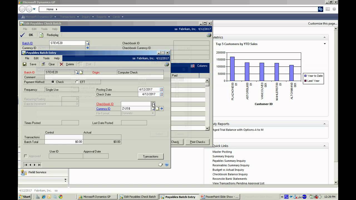Open the Reports menu in Dynamics GP

pos(103,17)
